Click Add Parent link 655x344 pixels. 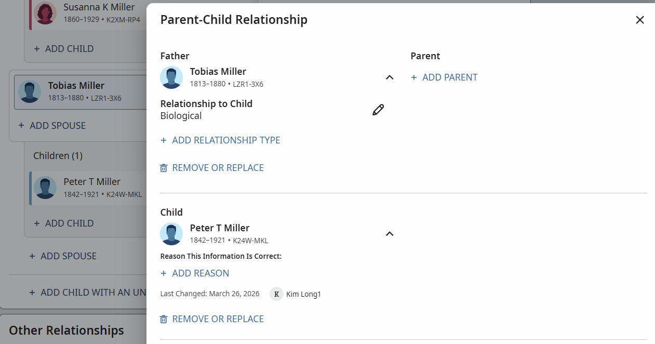pos(445,77)
